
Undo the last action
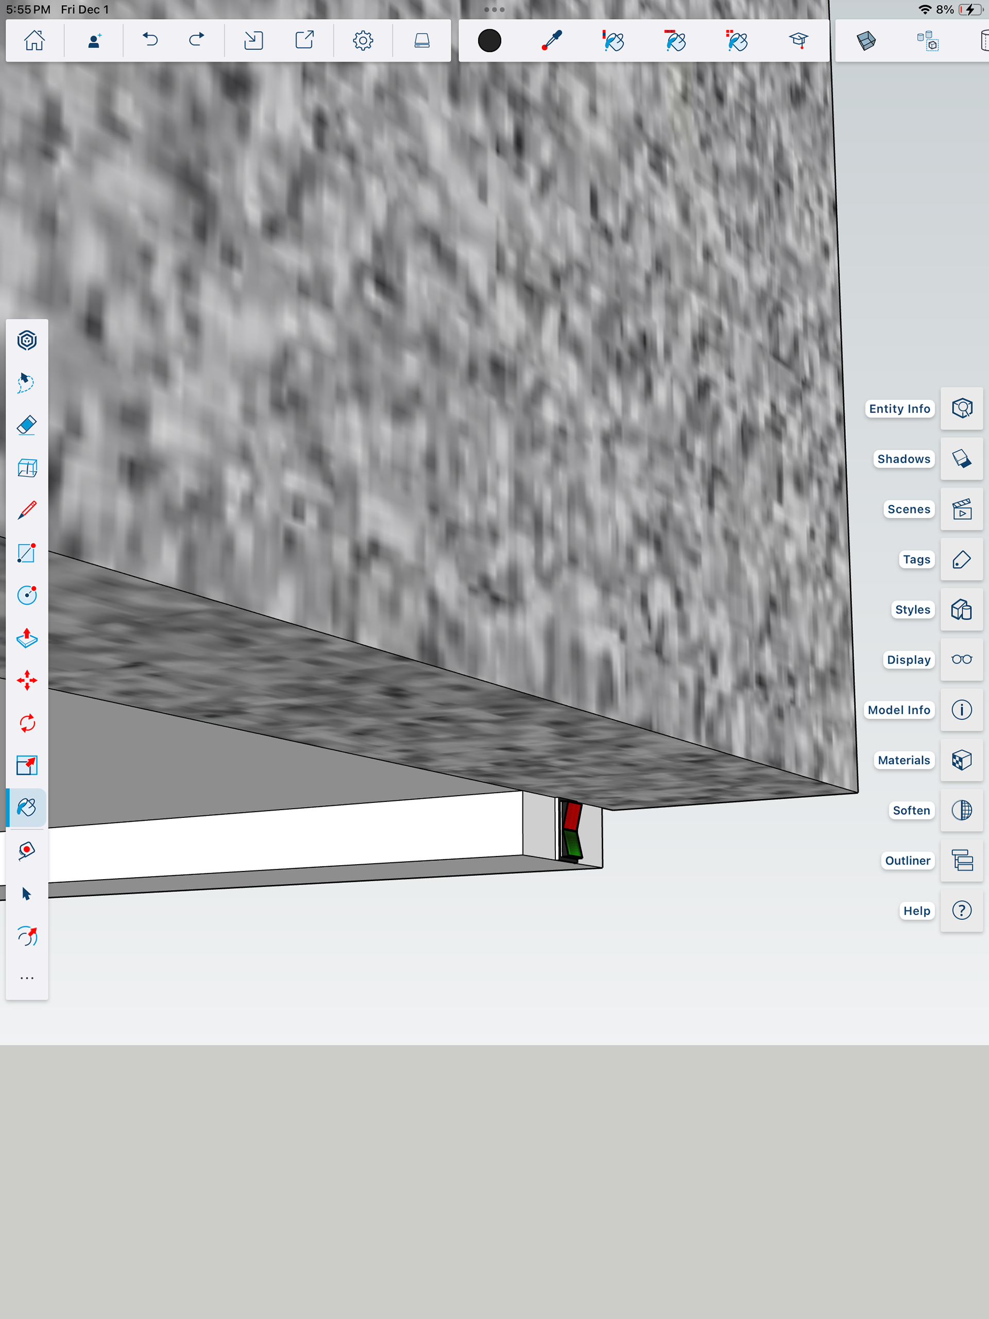[150, 41]
